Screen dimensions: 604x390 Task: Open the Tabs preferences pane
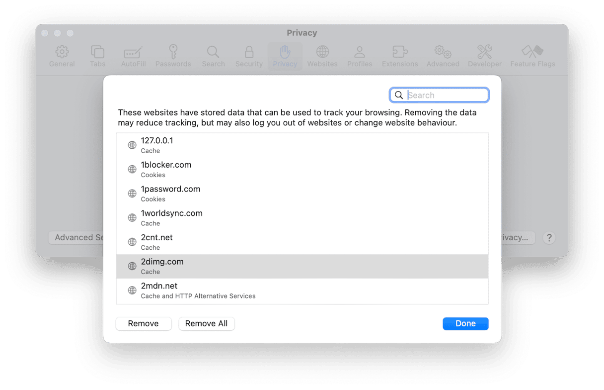pyautogui.click(x=97, y=56)
